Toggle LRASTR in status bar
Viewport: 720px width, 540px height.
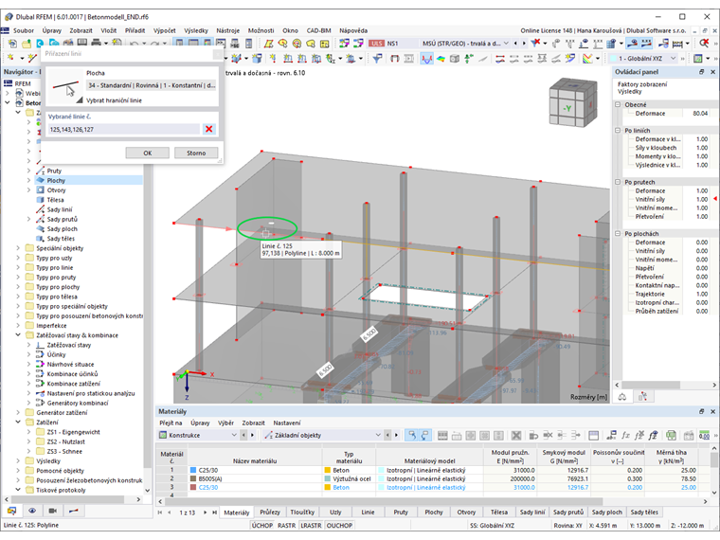(311, 525)
